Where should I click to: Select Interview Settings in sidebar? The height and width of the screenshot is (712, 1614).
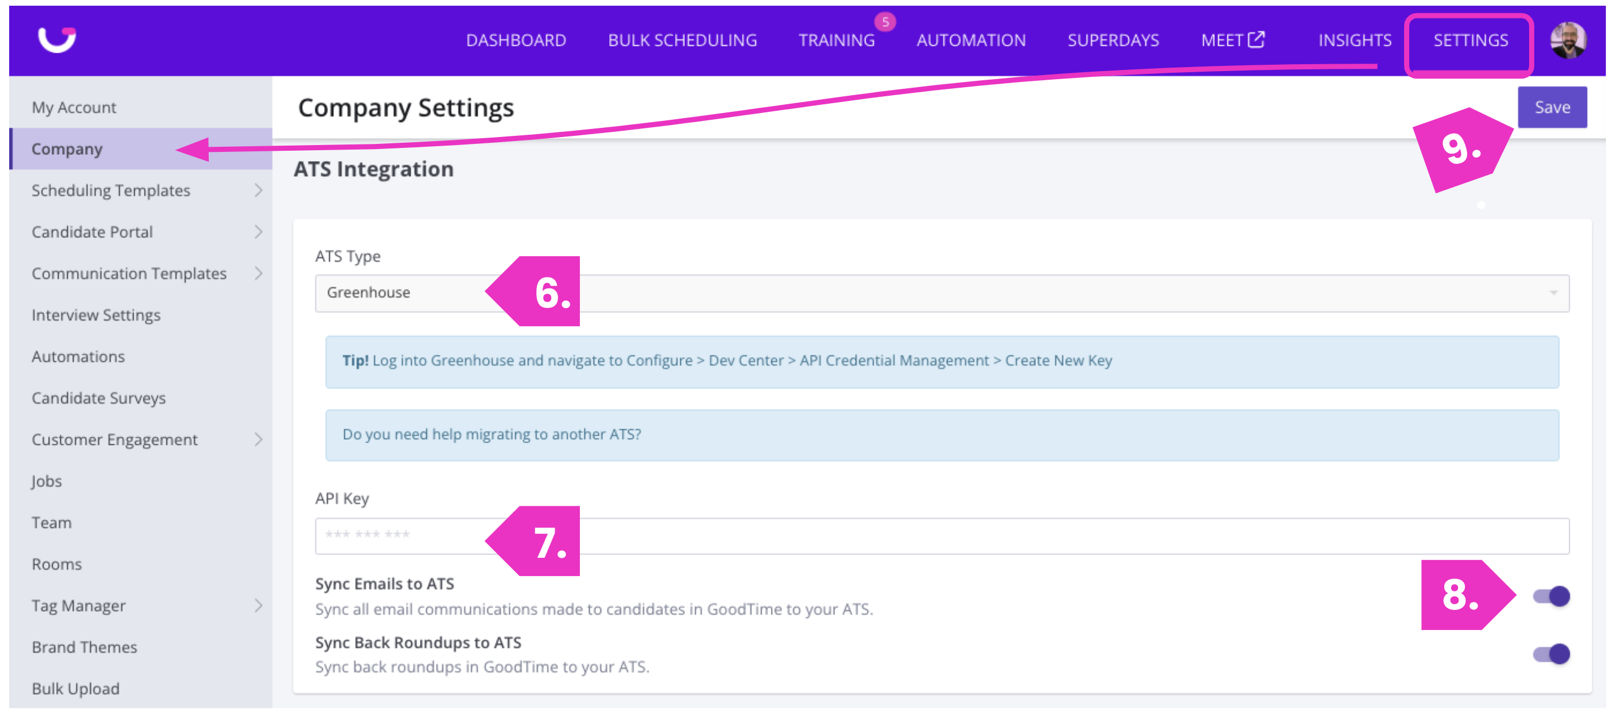coord(96,315)
